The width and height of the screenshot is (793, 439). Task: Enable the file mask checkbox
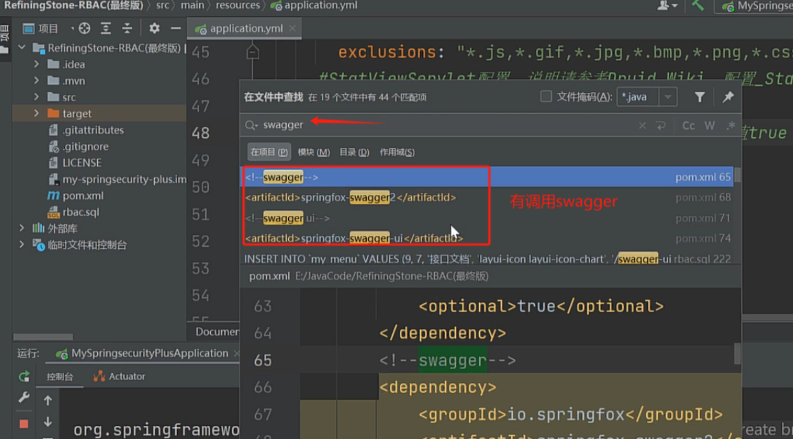[546, 97]
